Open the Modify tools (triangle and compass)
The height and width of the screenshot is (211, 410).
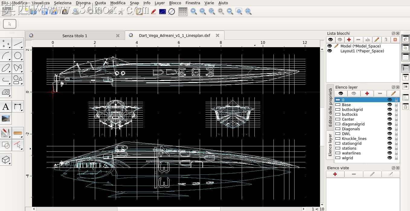[x=6, y=133]
